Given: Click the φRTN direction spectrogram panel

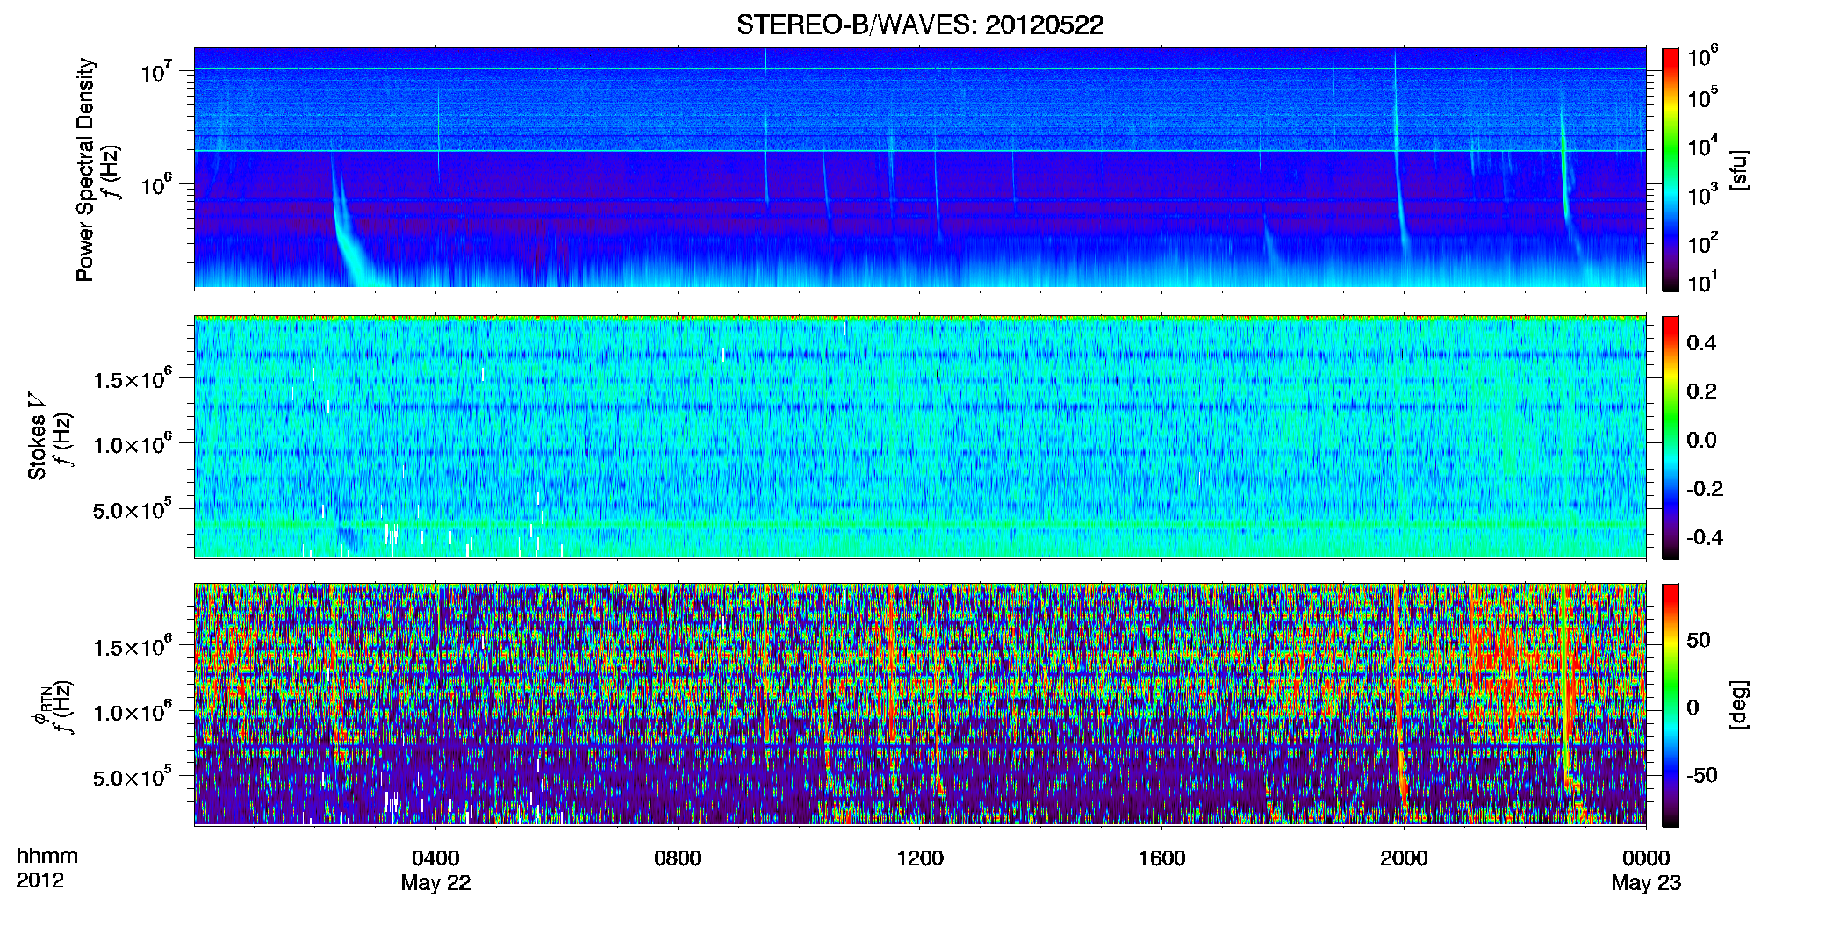Looking at the screenshot, I should click(x=920, y=704).
